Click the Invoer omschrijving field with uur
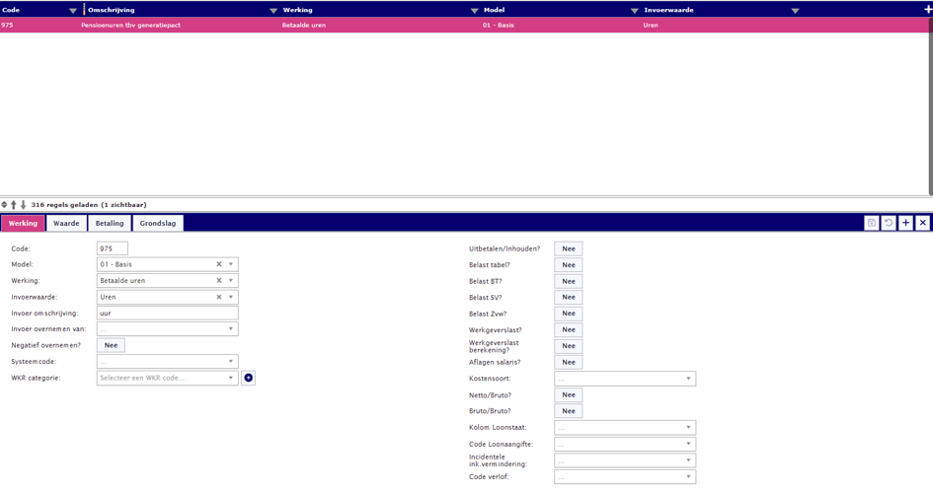 167,313
